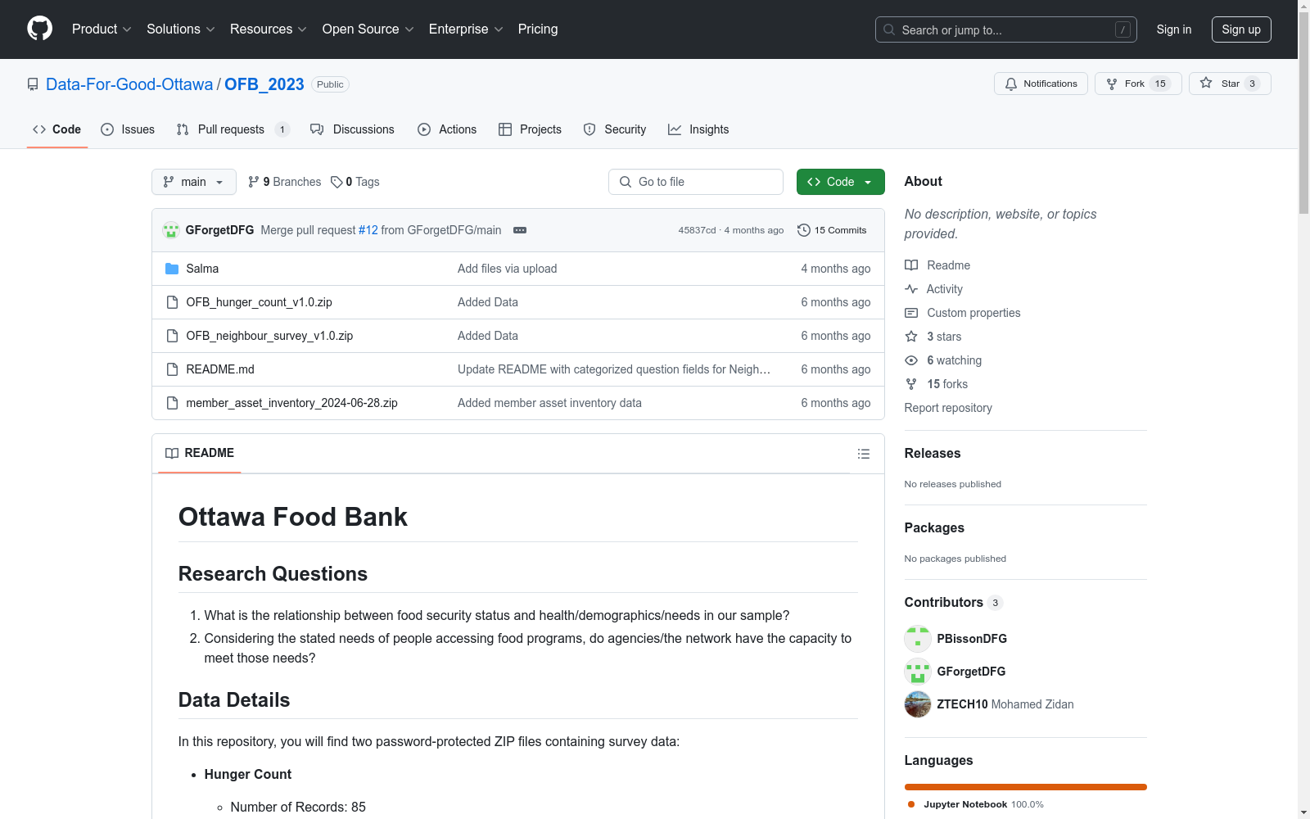
Task: Click the Go to file search box
Action: click(x=696, y=182)
